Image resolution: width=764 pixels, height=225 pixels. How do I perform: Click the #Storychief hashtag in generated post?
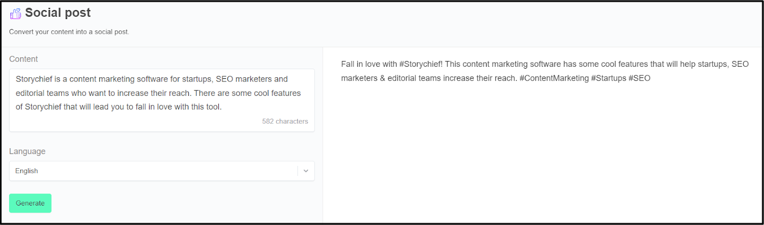pos(421,64)
